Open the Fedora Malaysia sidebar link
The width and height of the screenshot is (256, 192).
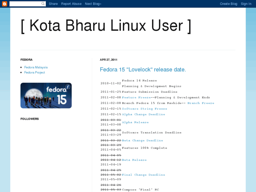36,67
